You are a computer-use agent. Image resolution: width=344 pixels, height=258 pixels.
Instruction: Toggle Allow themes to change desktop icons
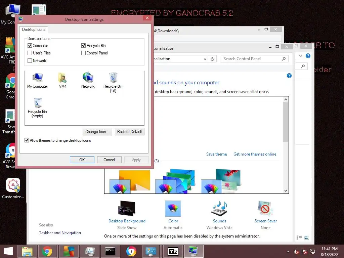[x=27, y=140]
